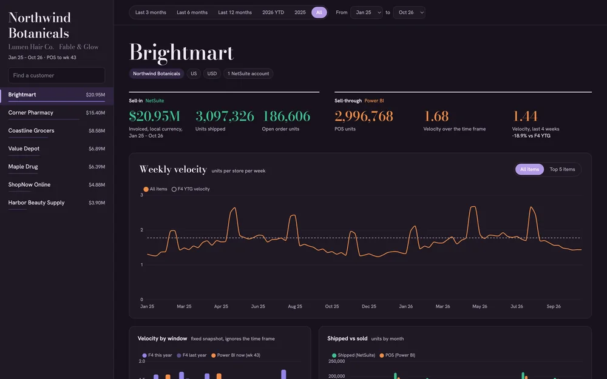Switch to Fable & Glow brand
The image size is (607, 379).
[x=78, y=47]
